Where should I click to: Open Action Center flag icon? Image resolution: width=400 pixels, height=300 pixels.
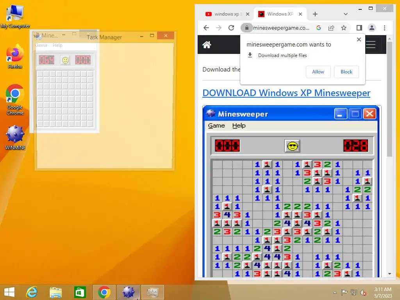click(344, 293)
